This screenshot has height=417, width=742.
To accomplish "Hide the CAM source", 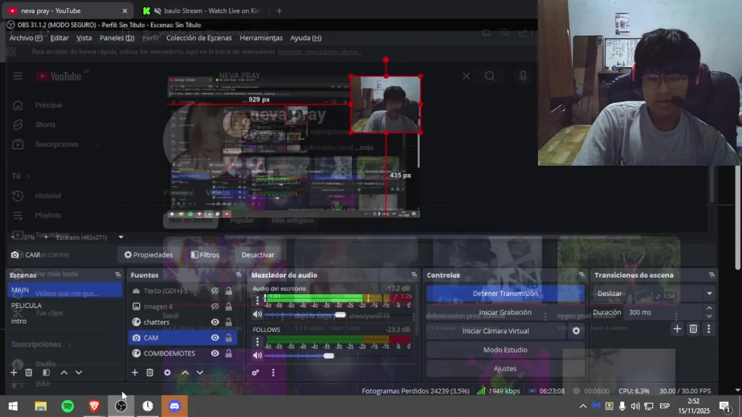I will [215, 338].
